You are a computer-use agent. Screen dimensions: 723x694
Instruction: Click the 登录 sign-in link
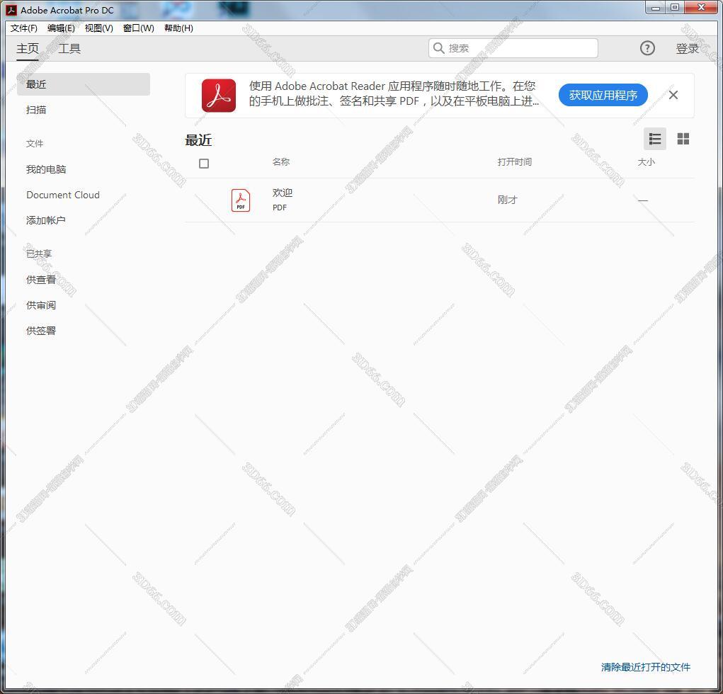688,48
